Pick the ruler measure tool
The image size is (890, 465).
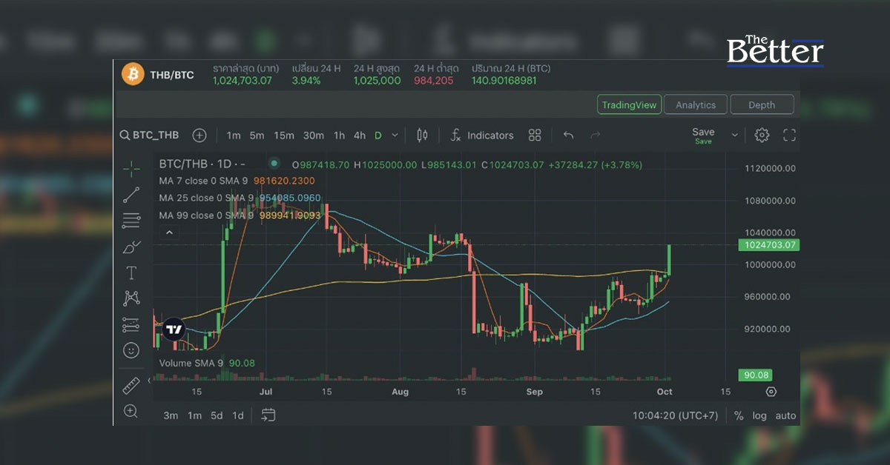pyautogui.click(x=131, y=386)
